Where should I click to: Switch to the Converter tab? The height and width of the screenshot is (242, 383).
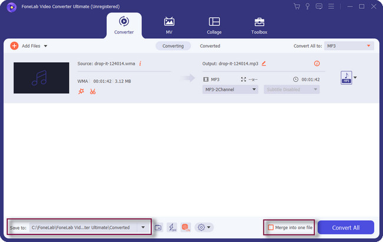click(x=124, y=26)
